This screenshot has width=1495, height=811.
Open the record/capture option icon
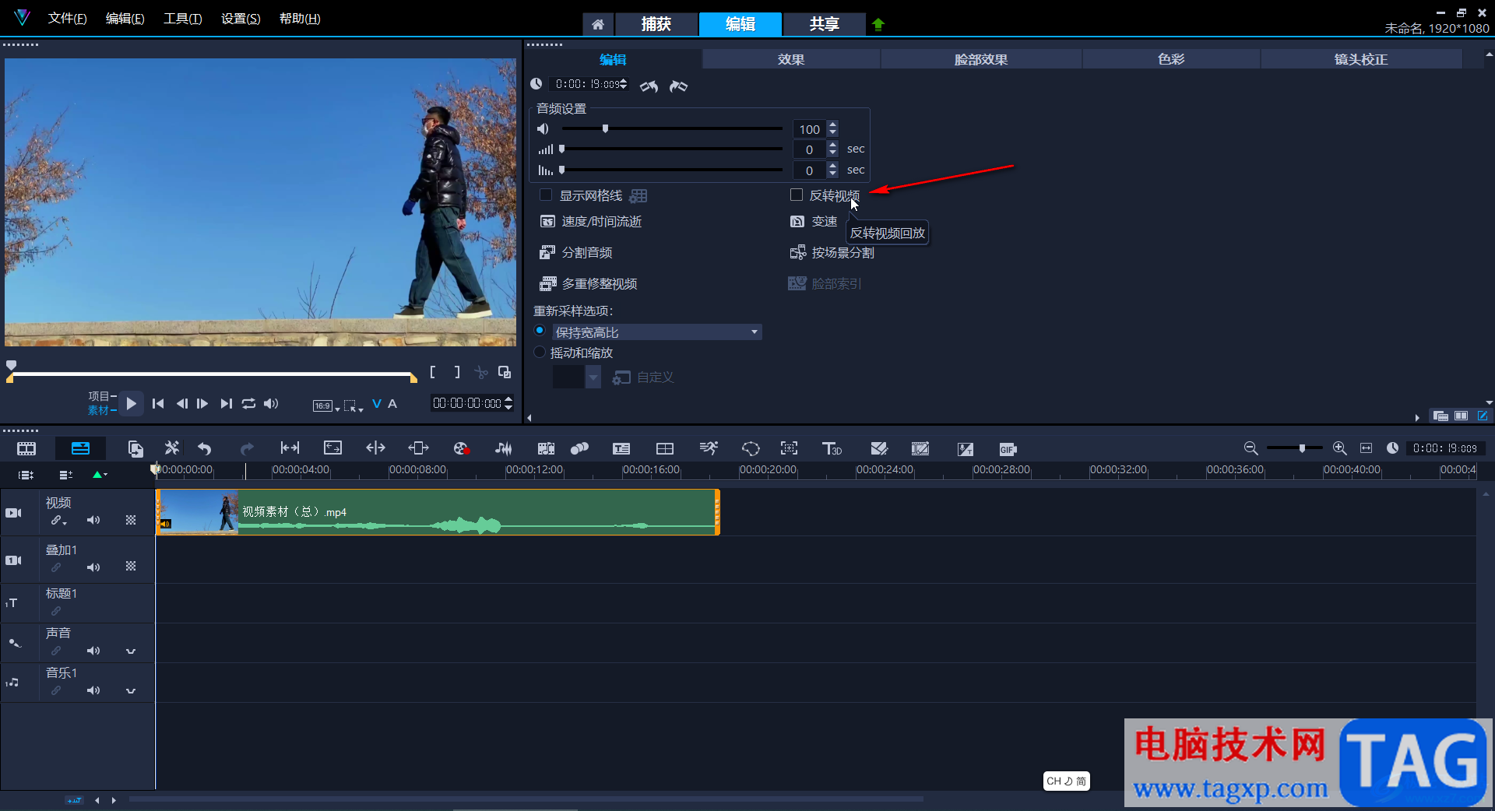(461, 448)
